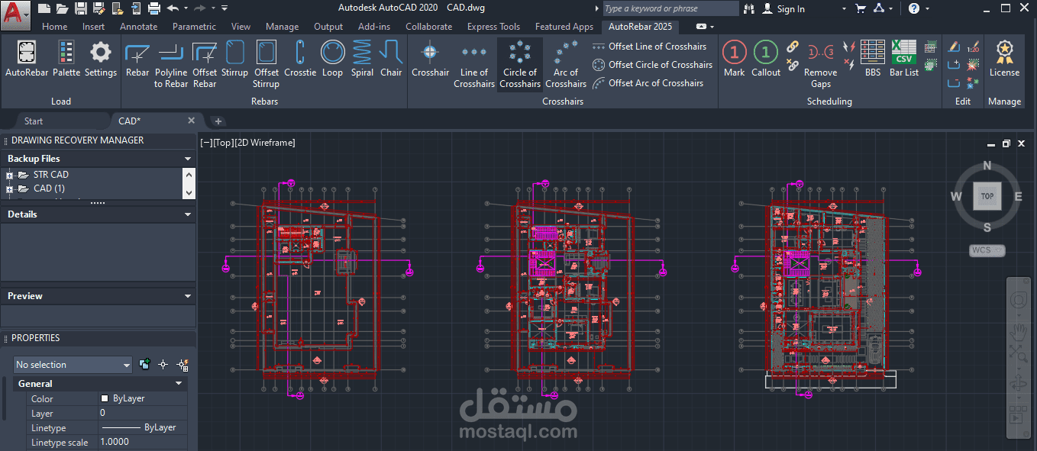Click the green Callout tool
This screenshot has width=1037, height=451.
point(766,60)
